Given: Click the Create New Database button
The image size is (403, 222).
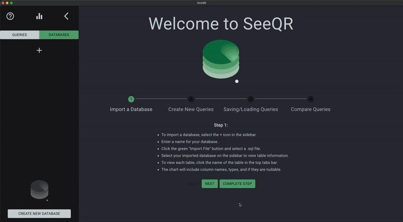Looking at the screenshot, I should coord(39,213).
